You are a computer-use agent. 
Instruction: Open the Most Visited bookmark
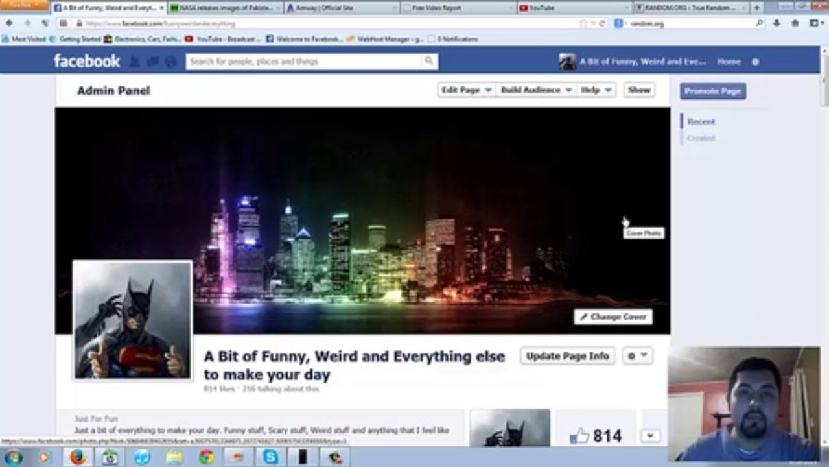tap(24, 39)
